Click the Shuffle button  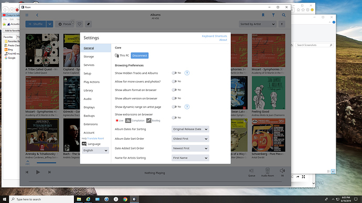tap(36, 24)
